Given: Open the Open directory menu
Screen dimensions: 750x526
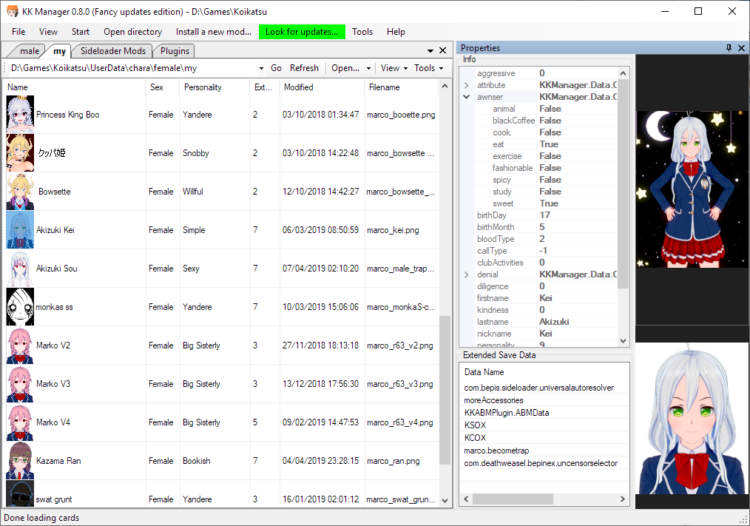Looking at the screenshot, I should tap(132, 32).
